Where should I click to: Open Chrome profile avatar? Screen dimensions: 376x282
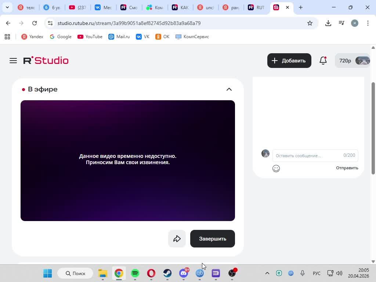[355, 23]
